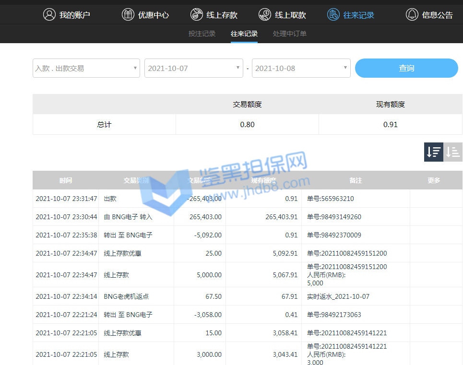Expand the 入款.出款交易 type dropdown
This screenshot has height=365, width=463.
coord(86,68)
